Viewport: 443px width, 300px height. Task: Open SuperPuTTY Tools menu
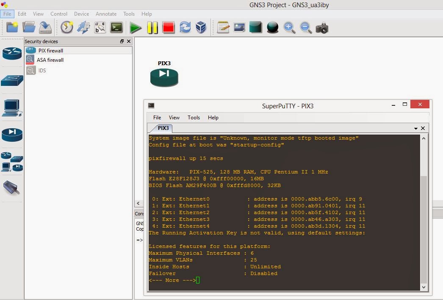[x=194, y=117]
